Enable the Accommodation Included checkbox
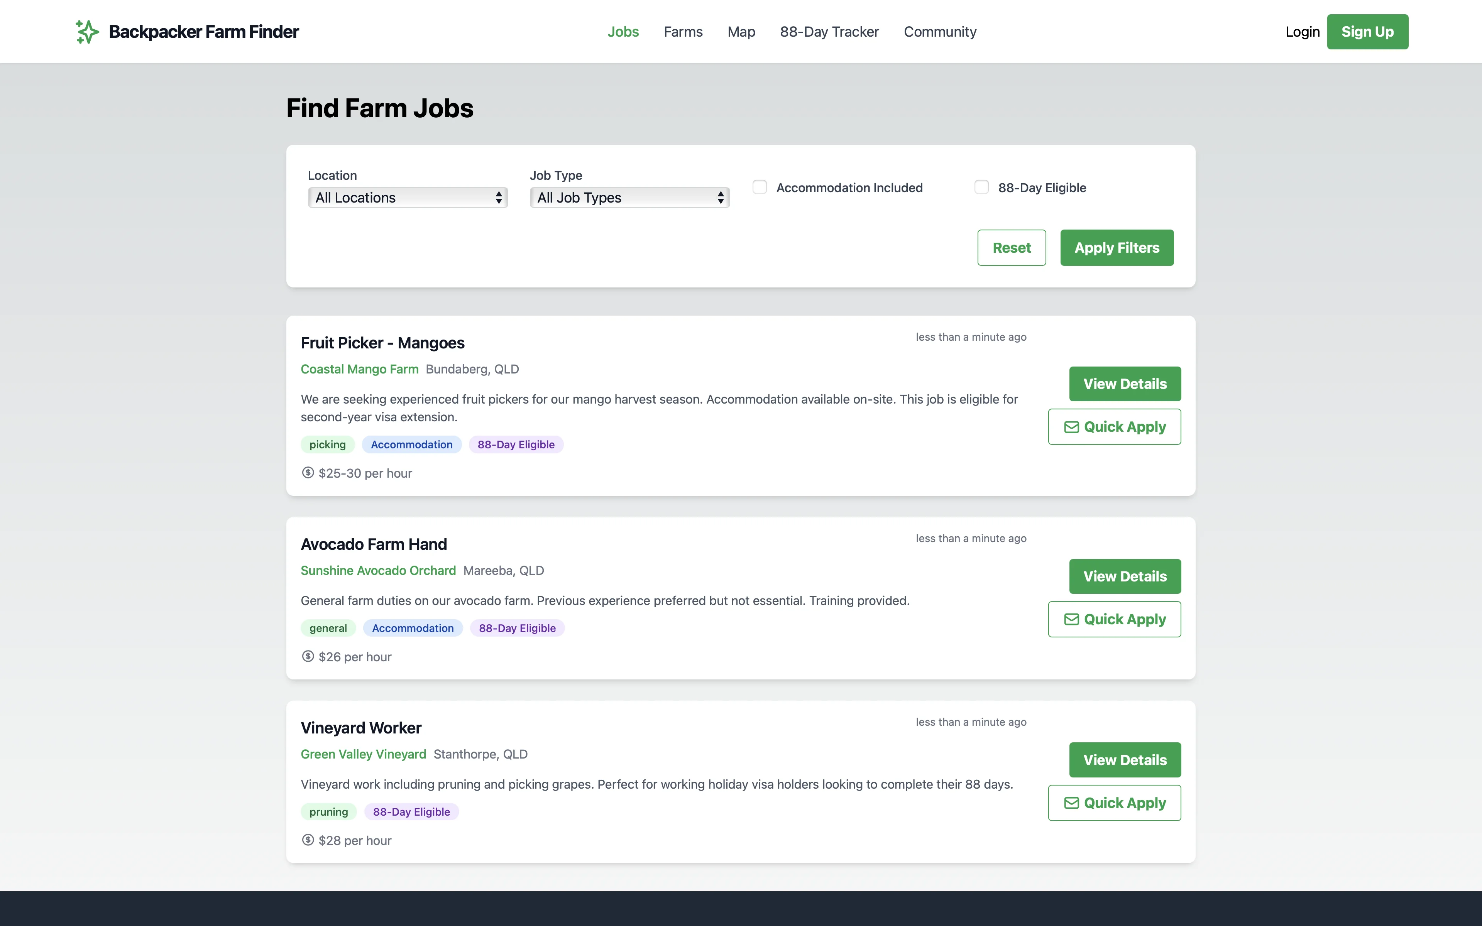This screenshot has width=1482, height=926. [x=760, y=187]
